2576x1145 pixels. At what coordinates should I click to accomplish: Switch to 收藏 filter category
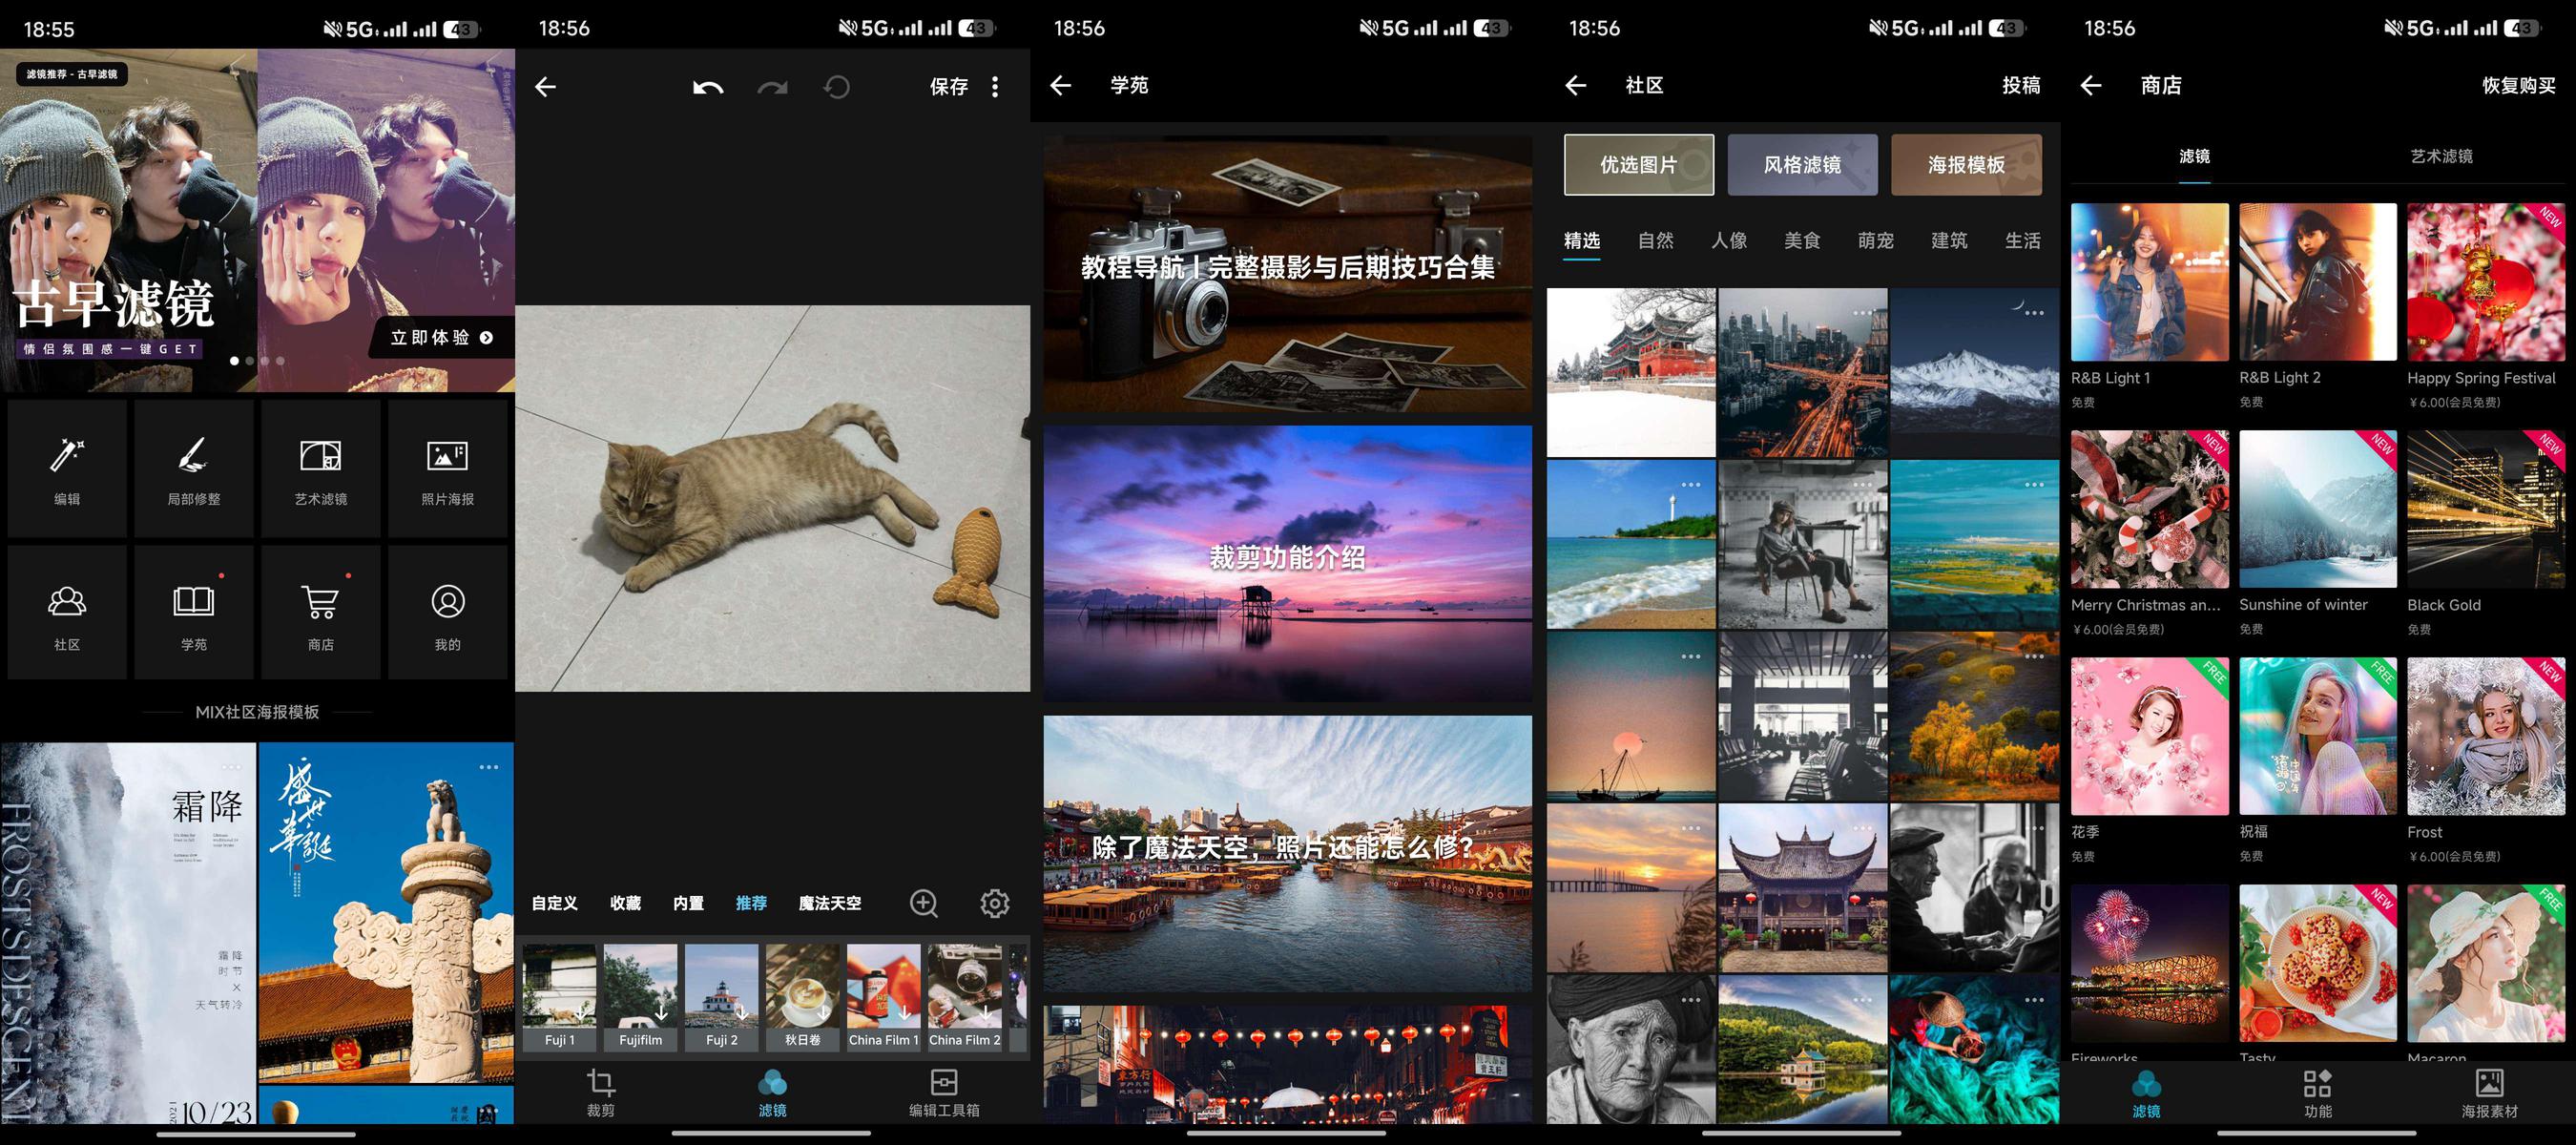[x=626, y=903]
